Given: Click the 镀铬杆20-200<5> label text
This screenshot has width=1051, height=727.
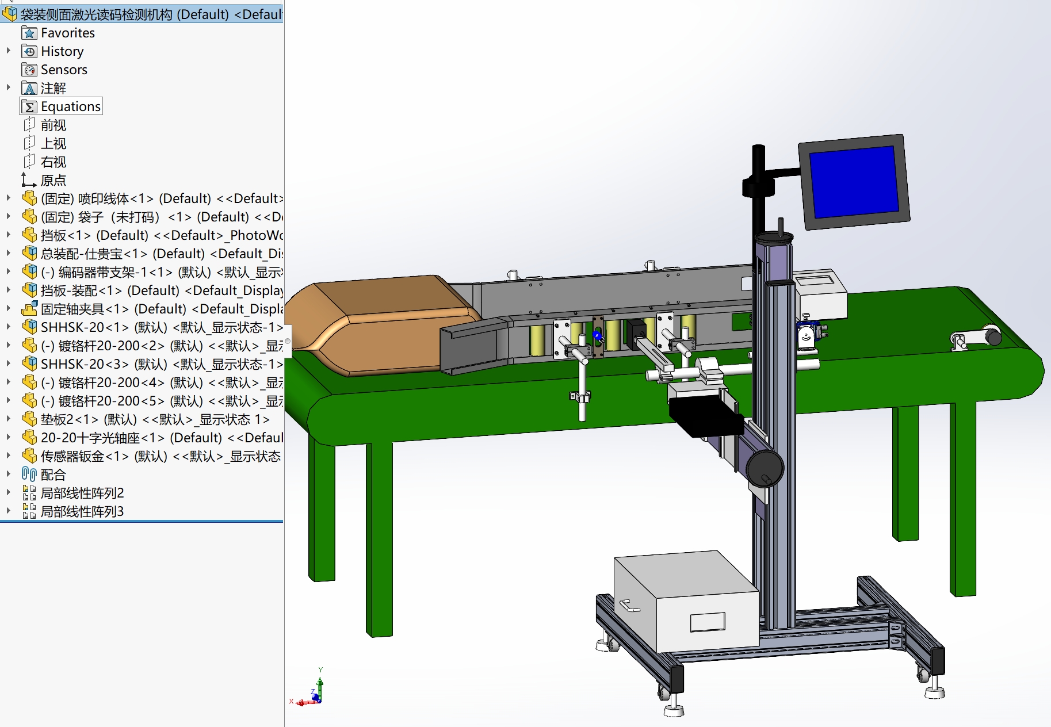Looking at the screenshot, I should point(162,401).
